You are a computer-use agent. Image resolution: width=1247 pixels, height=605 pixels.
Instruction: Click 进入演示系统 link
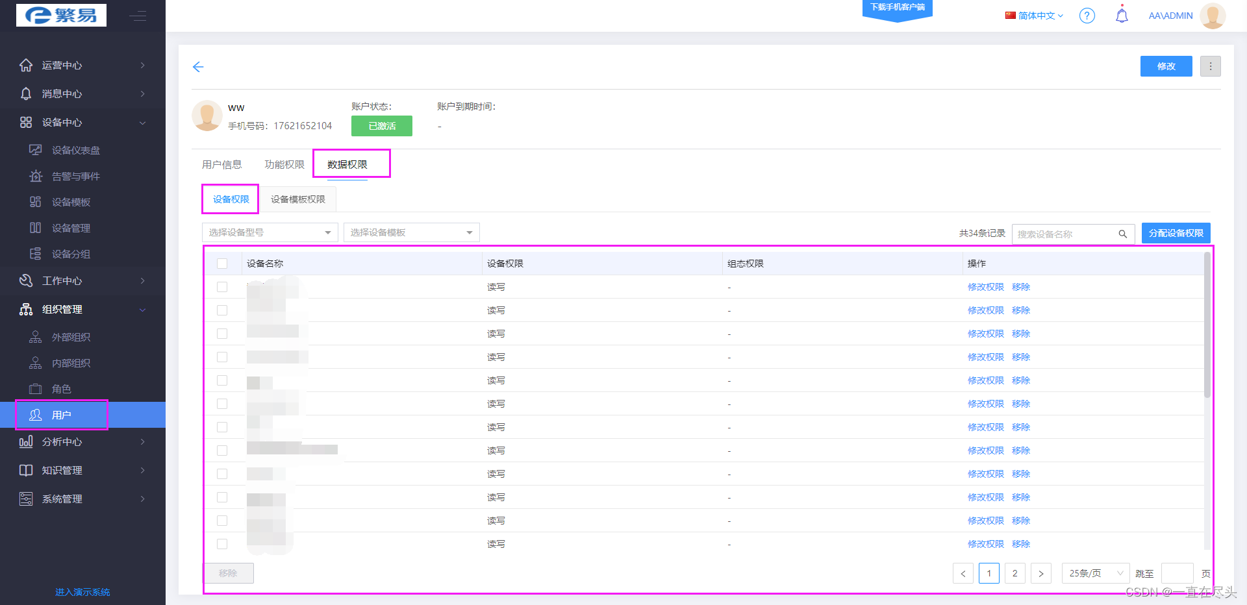[82, 592]
